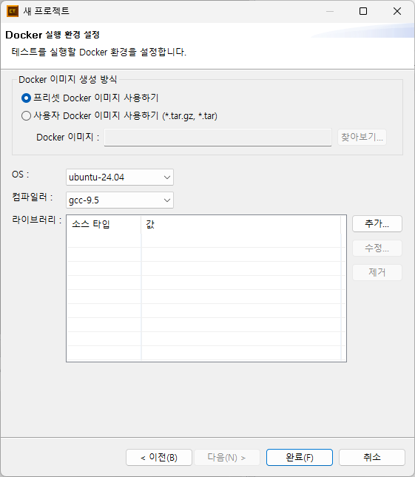Click the Docker 이미지 path text field

(217, 138)
